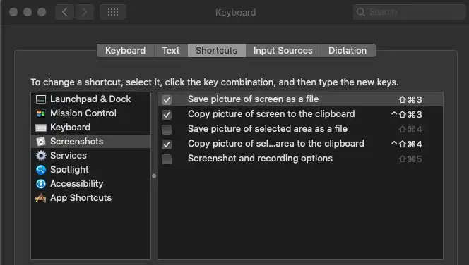Select the Shortcuts tab

(217, 51)
